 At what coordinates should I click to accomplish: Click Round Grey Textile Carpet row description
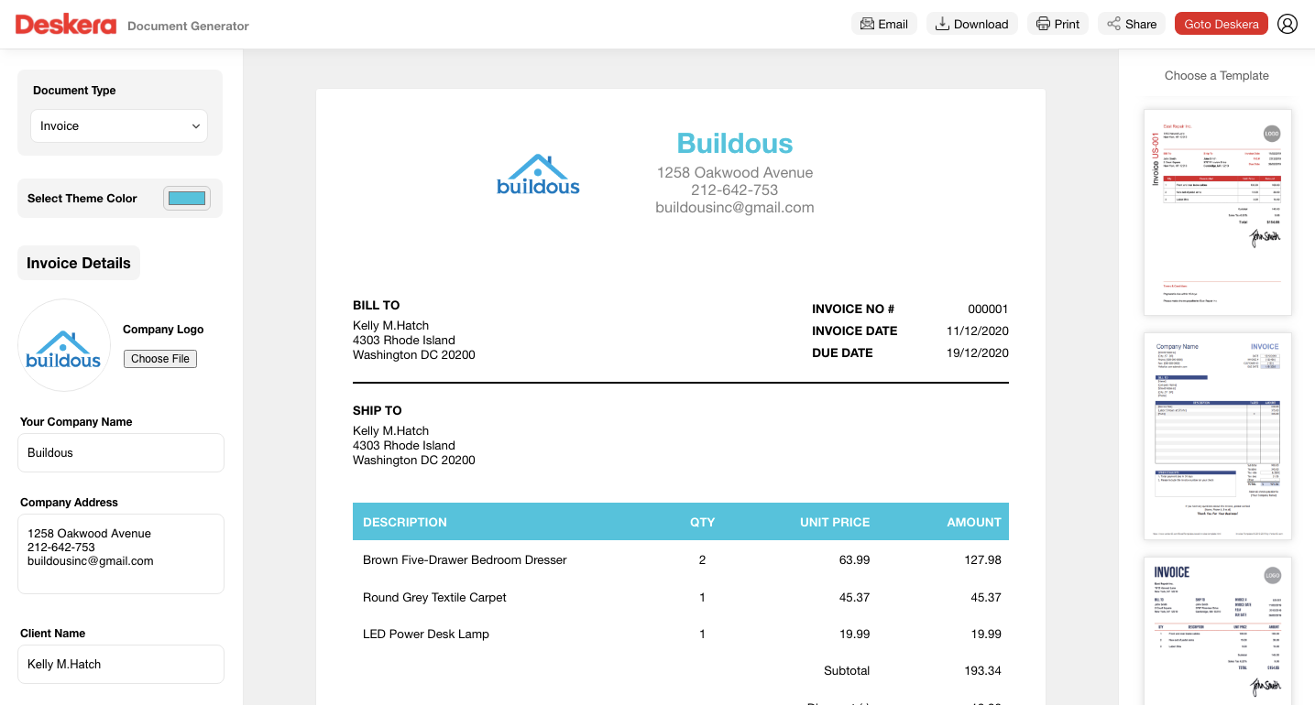434,597
